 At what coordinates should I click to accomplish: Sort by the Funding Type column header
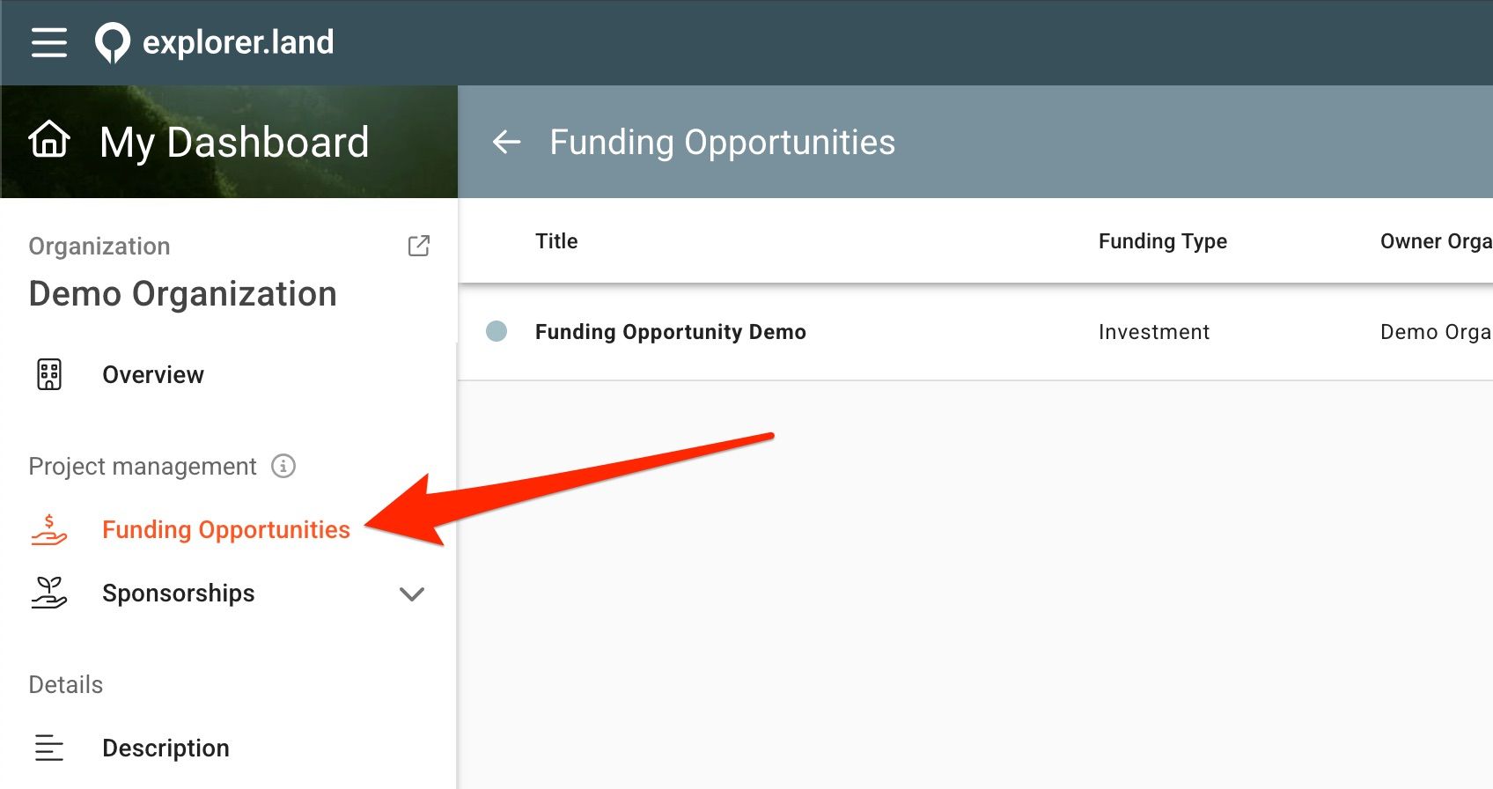click(x=1163, y=241)
